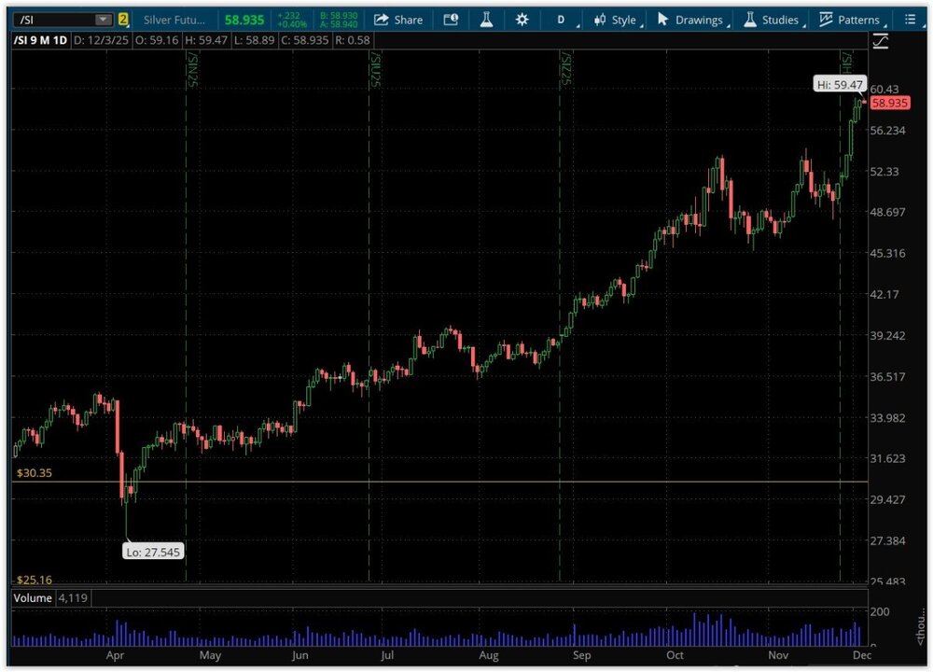Click the yellow number 2 link badge

point(122,20)
